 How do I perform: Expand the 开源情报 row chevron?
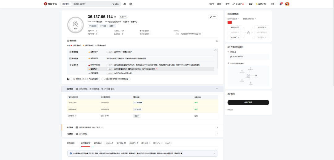pyautogui.click(x=217, y=134)
